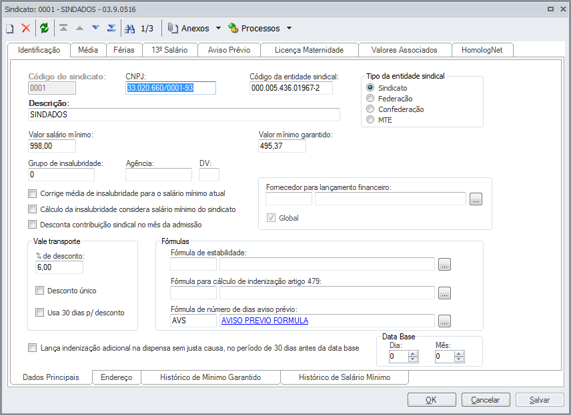Refresh the record with the green arrows icon
This screenshot has width=571, height=416.
tap(45, 28)
